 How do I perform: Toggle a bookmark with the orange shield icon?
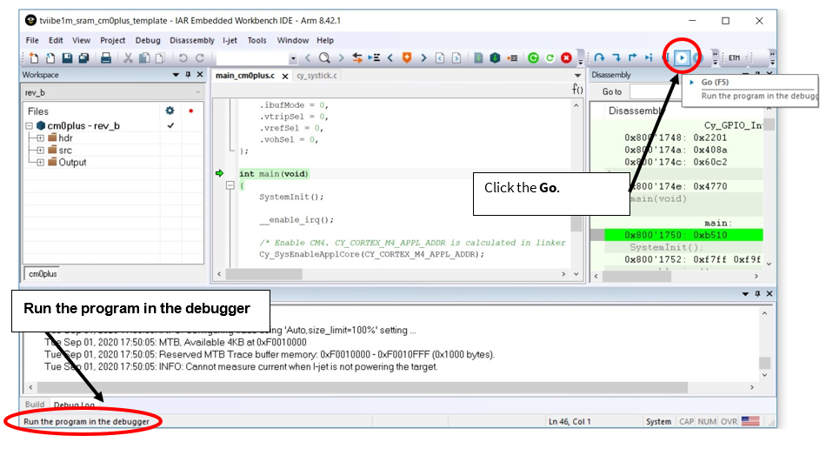tap(407, 58)
